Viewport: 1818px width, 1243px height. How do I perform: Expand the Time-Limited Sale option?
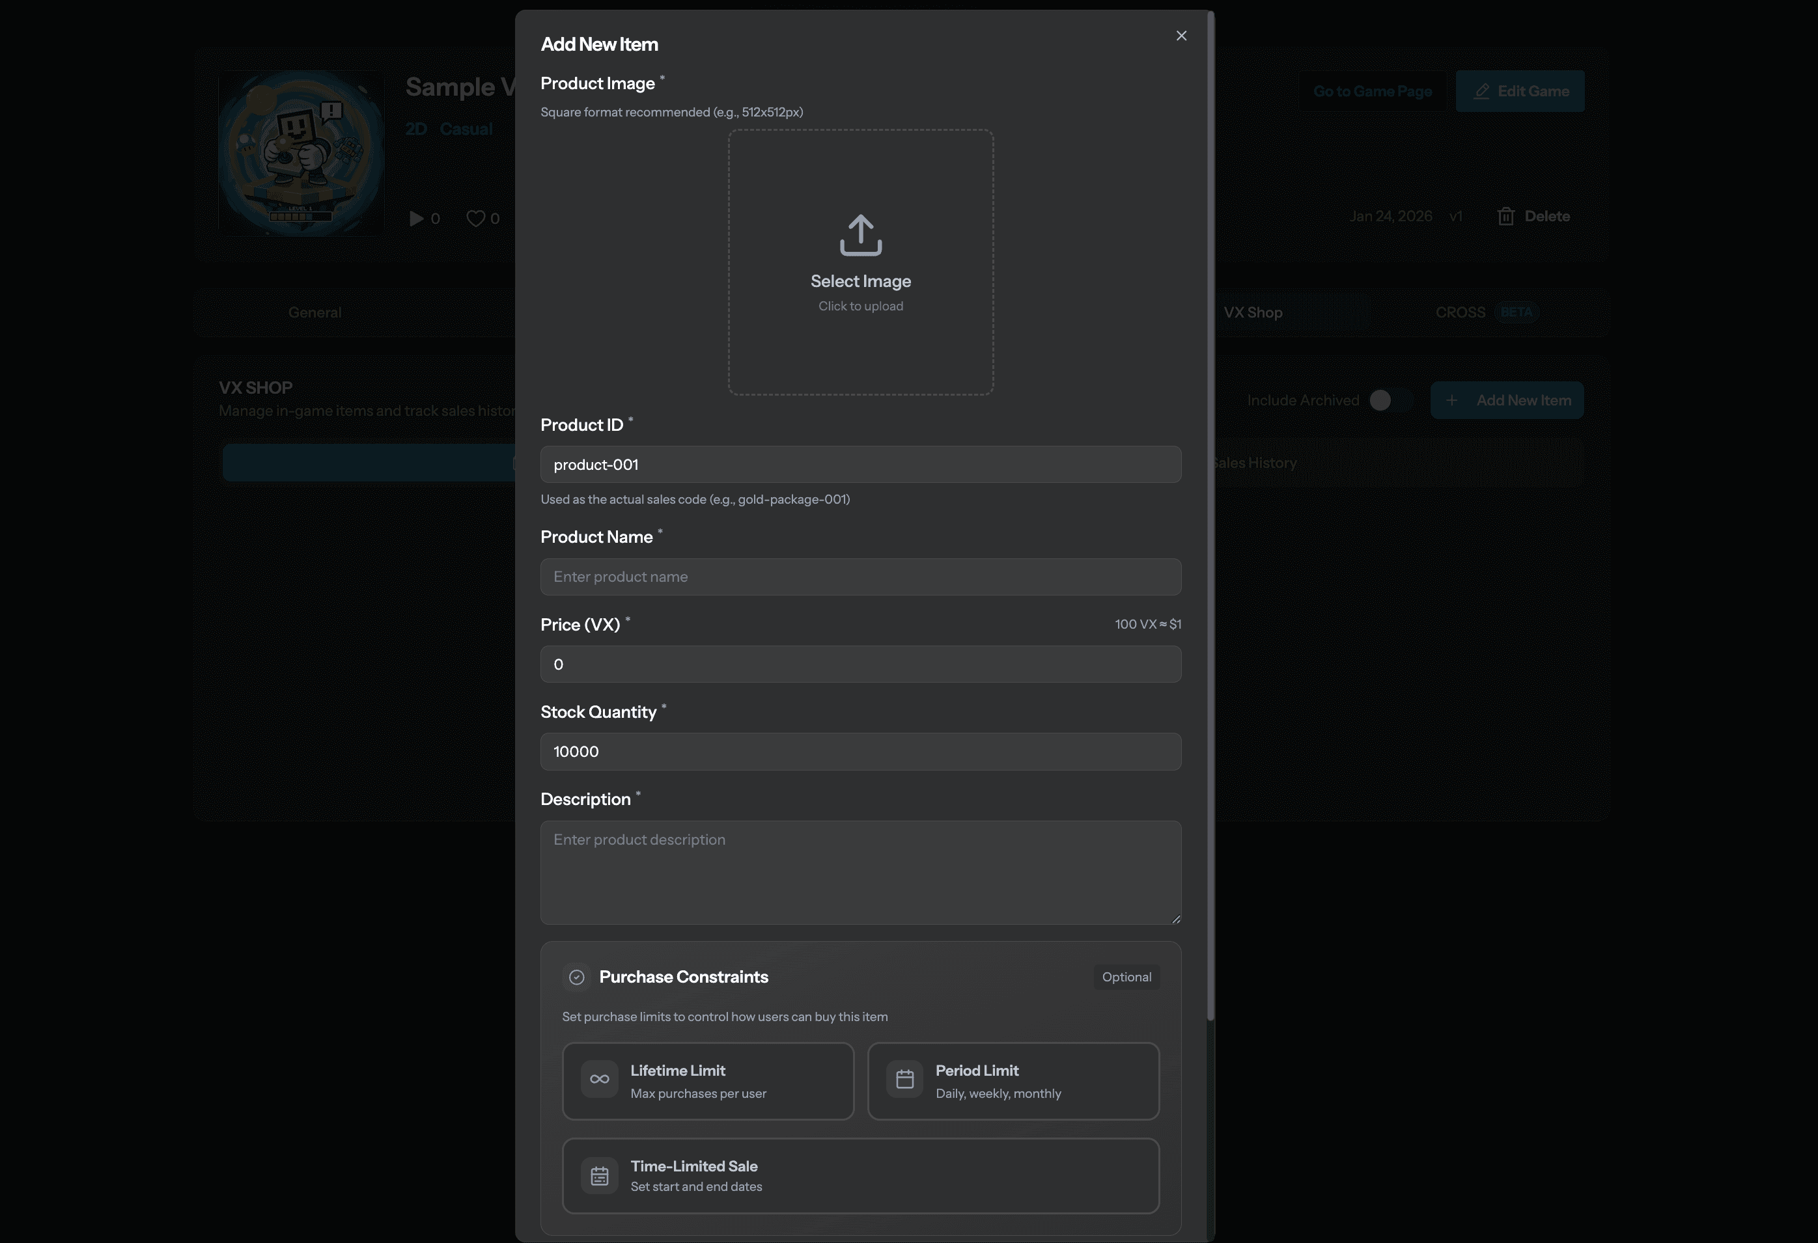pos(860,1176)
